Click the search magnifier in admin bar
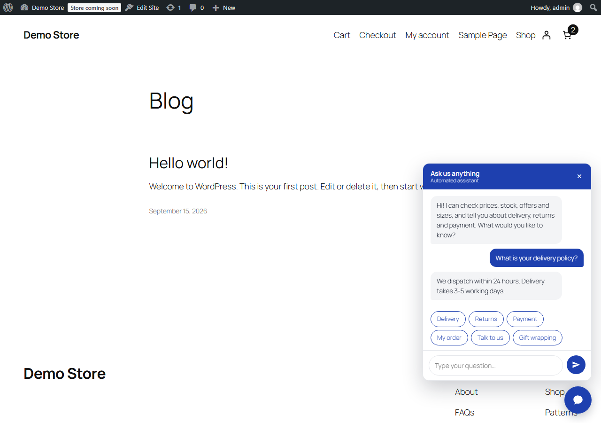 coord(593,8)
